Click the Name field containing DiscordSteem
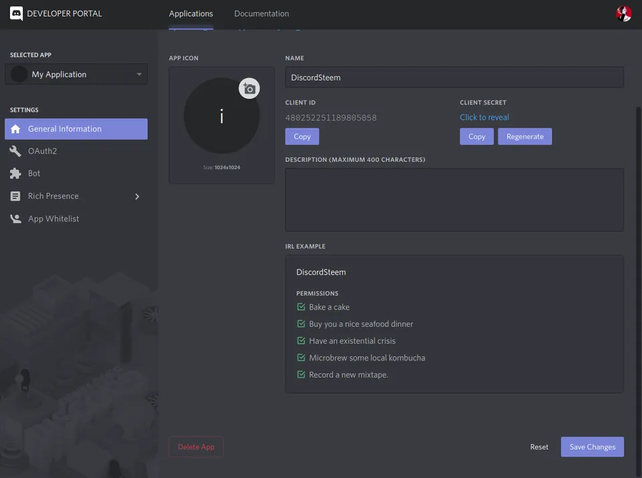The image size is (642, 478). tap(455, 78)
